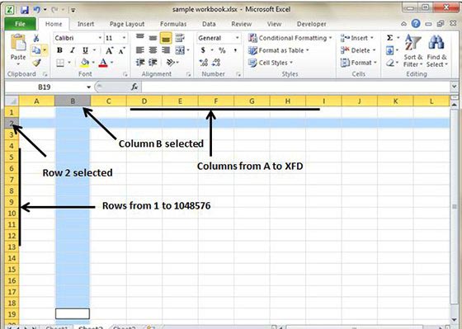462x329 pixels.
Task: Open Format as Table menu
Action: pyautogui.click(x=279, y=50)
